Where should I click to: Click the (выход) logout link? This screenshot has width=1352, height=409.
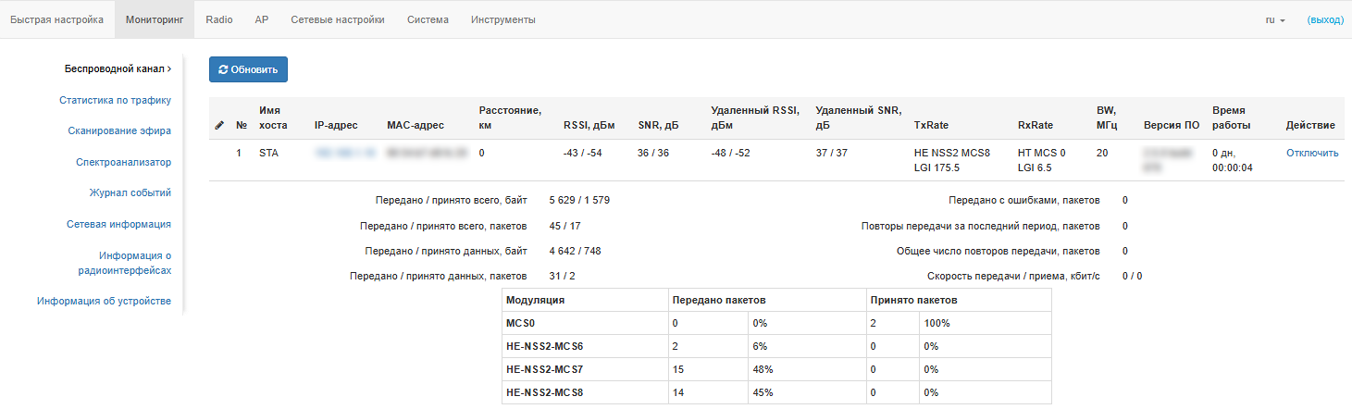pyautogui.click(x=1324, y=19)
